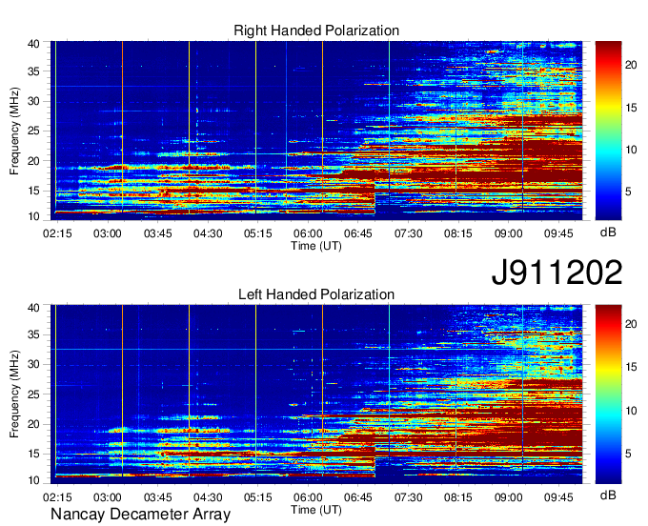
Task: Click "Time (UT)" under the Left Handed plot
Action: tap(316, 510)
